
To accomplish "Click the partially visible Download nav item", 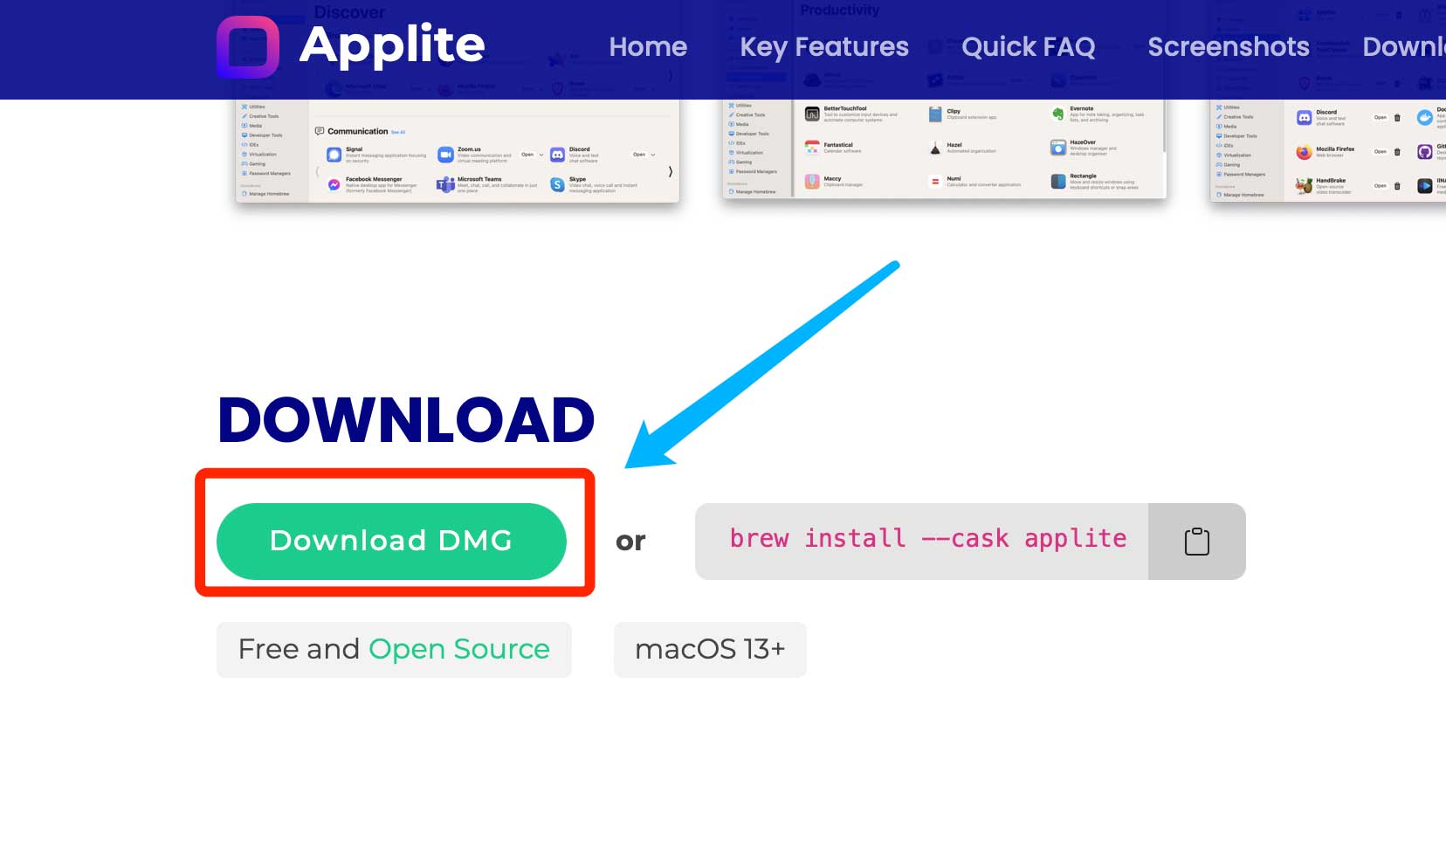I will coord(1404,46).
